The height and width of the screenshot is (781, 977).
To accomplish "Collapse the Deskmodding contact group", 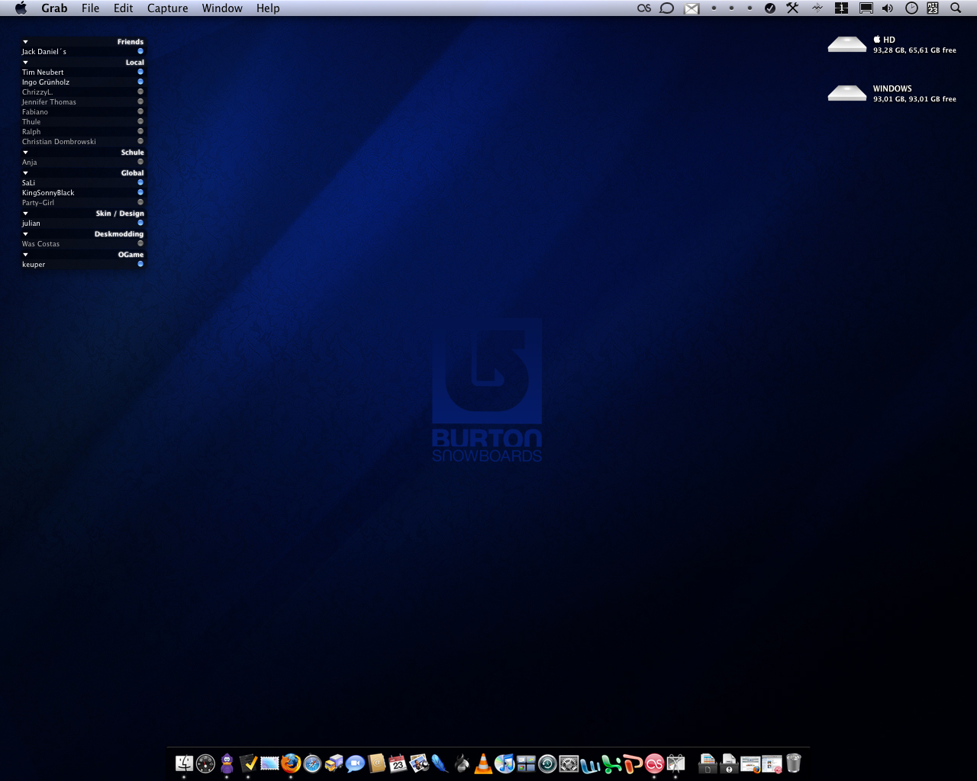I will (x=25, y=234).
